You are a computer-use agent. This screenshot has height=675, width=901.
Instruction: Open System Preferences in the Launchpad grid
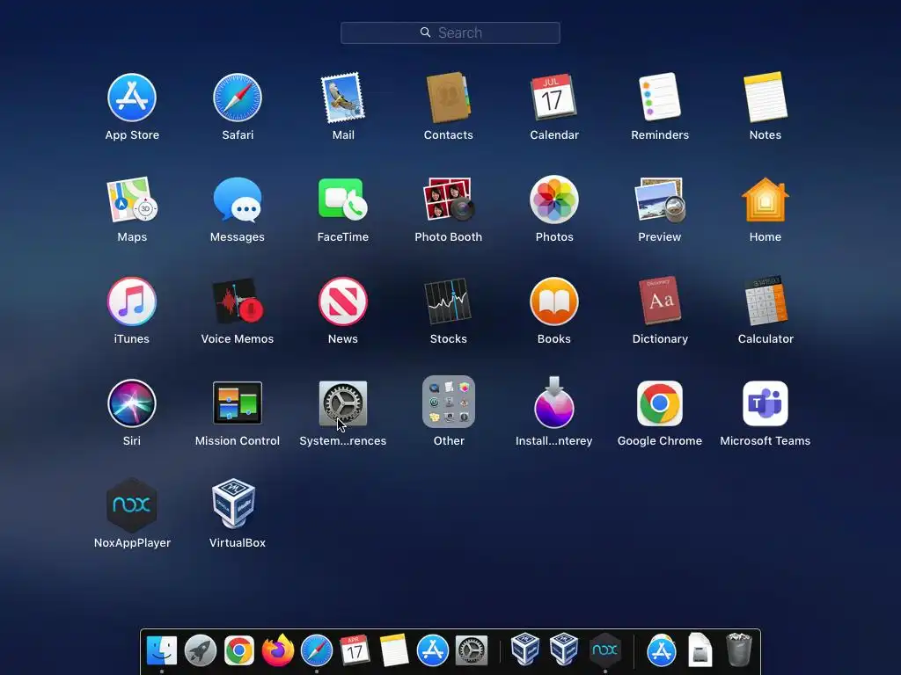pos(343,403)
